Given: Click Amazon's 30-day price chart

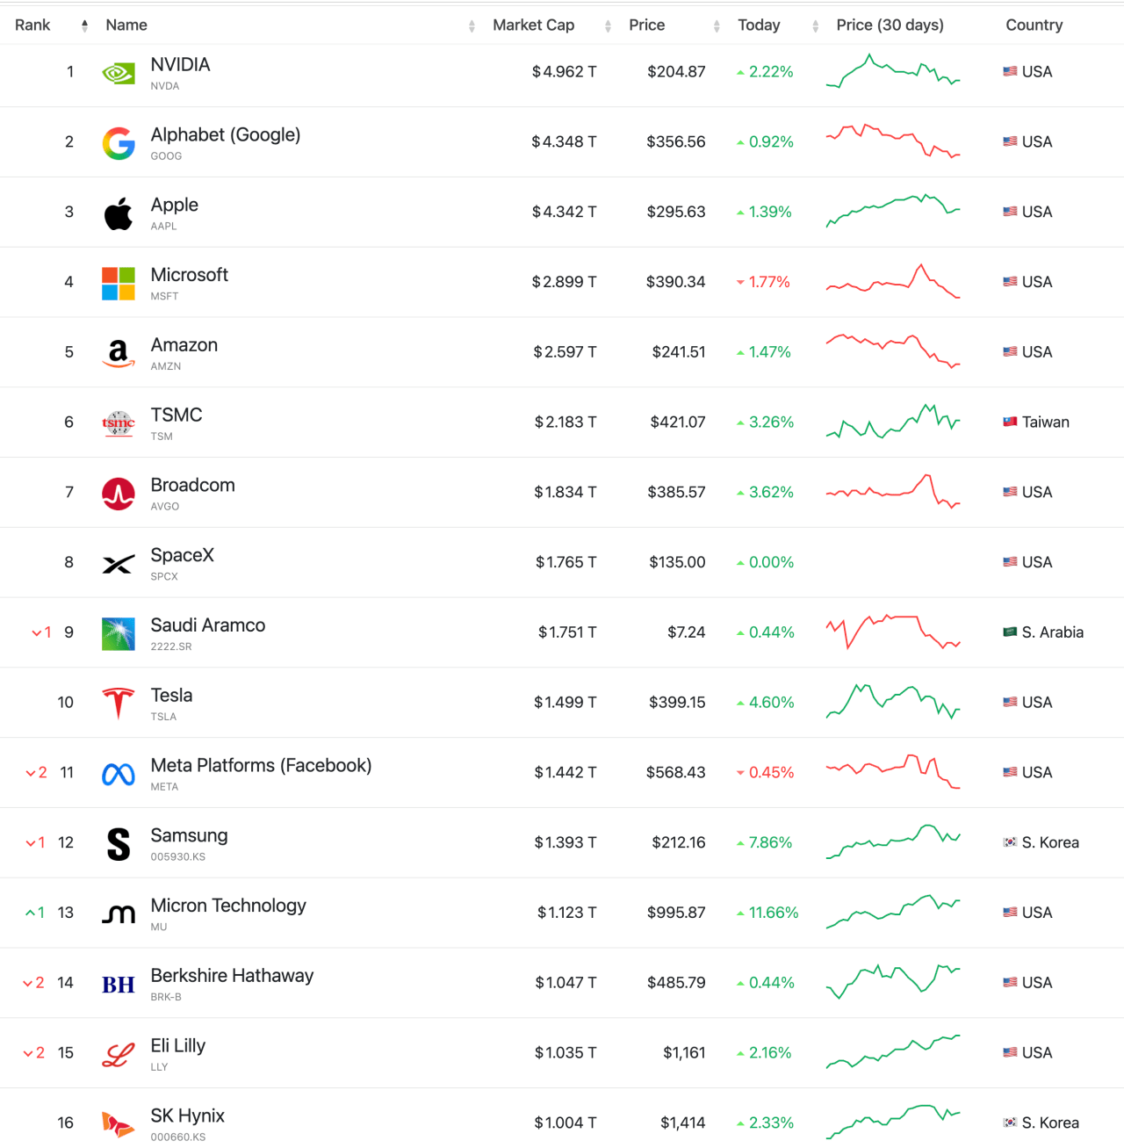Looking at the screenshot, I should (x=893, y=351).
